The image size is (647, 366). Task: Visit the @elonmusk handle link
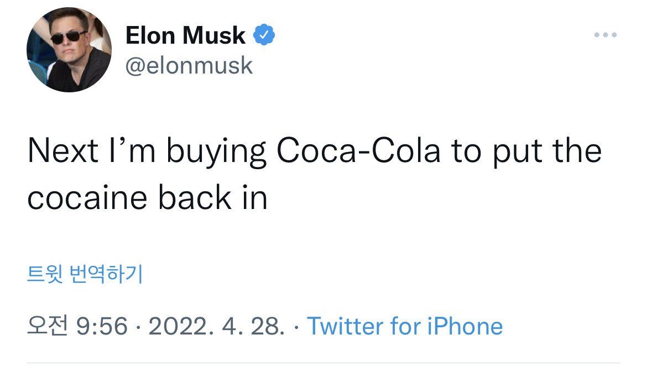189,66
